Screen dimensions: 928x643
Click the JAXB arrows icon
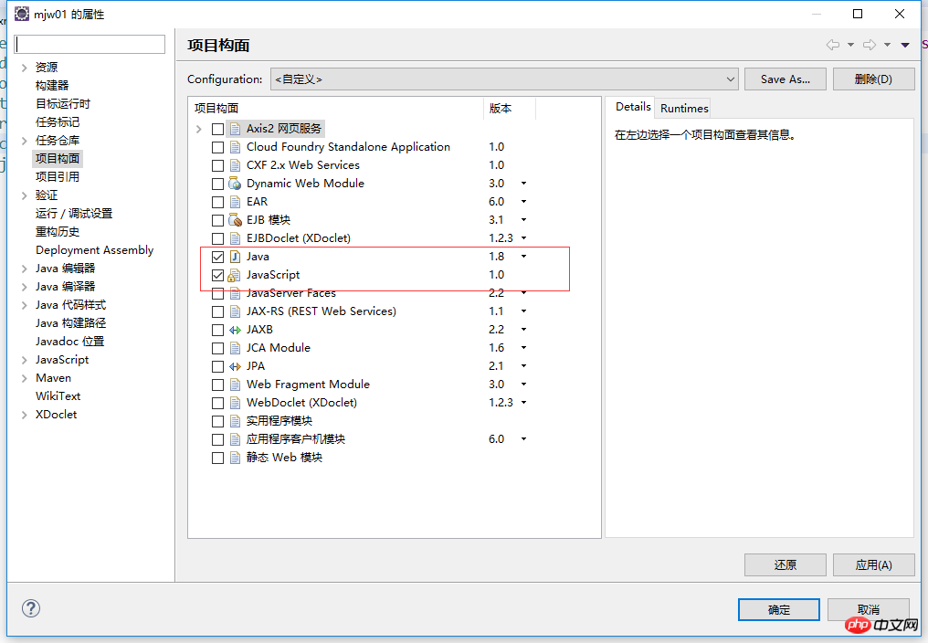coord(235,330)
